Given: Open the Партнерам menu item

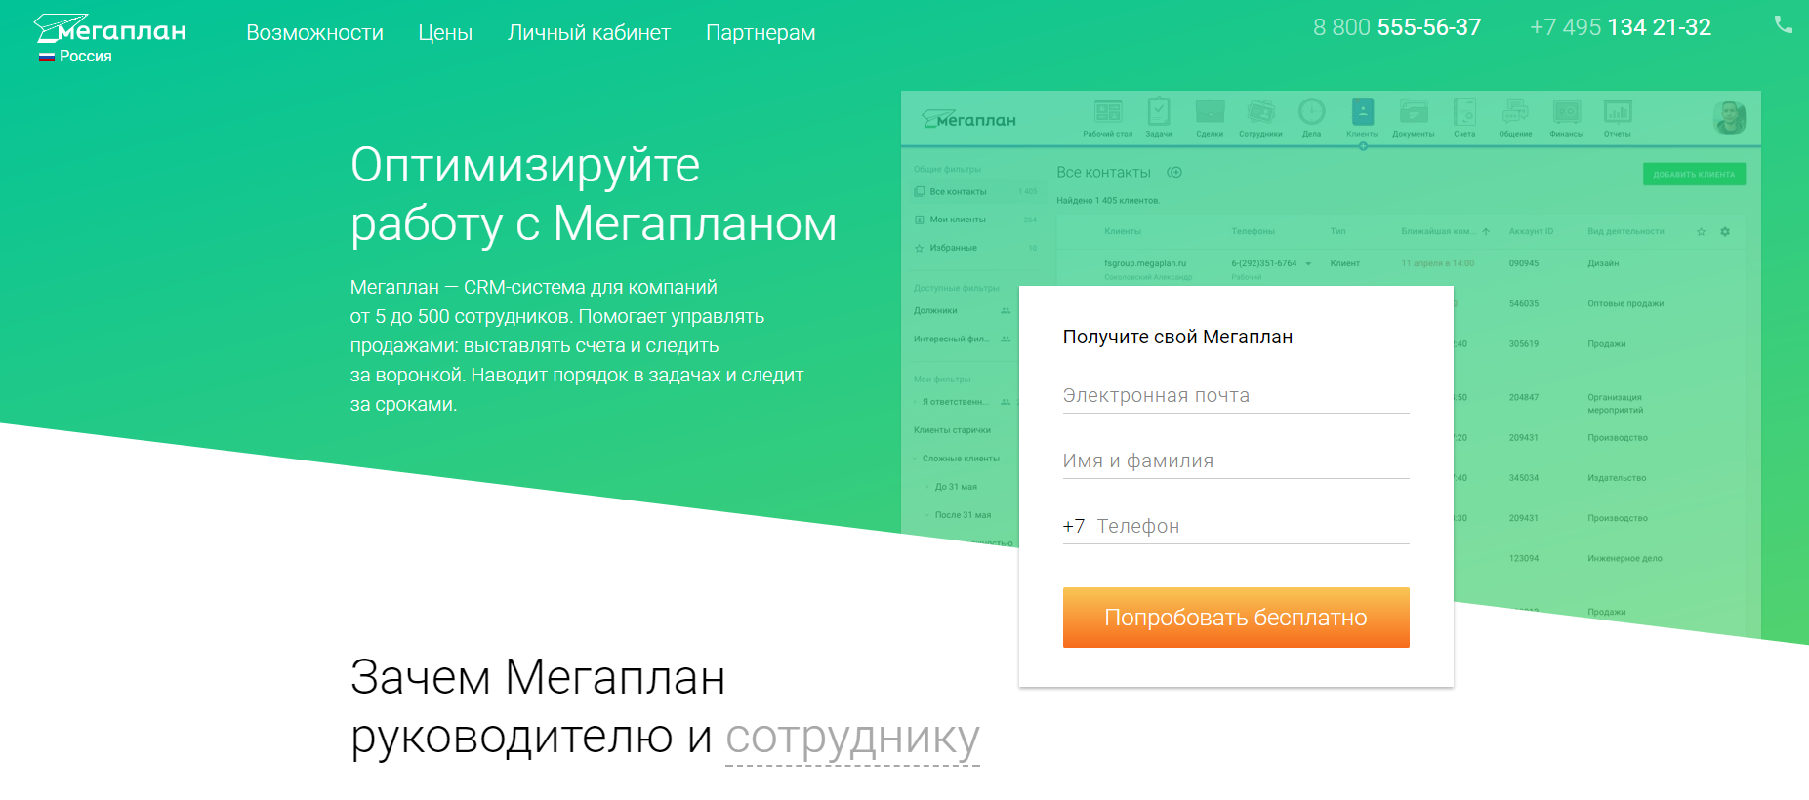Looking at the screenshot, I should [x=761, y=33].
